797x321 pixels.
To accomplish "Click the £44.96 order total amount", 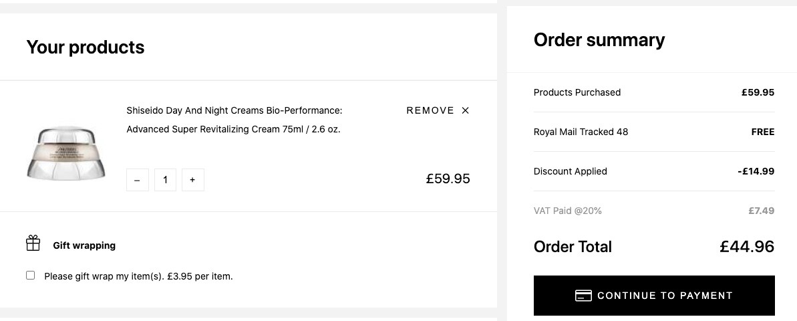I will click(x=747, y=247).
